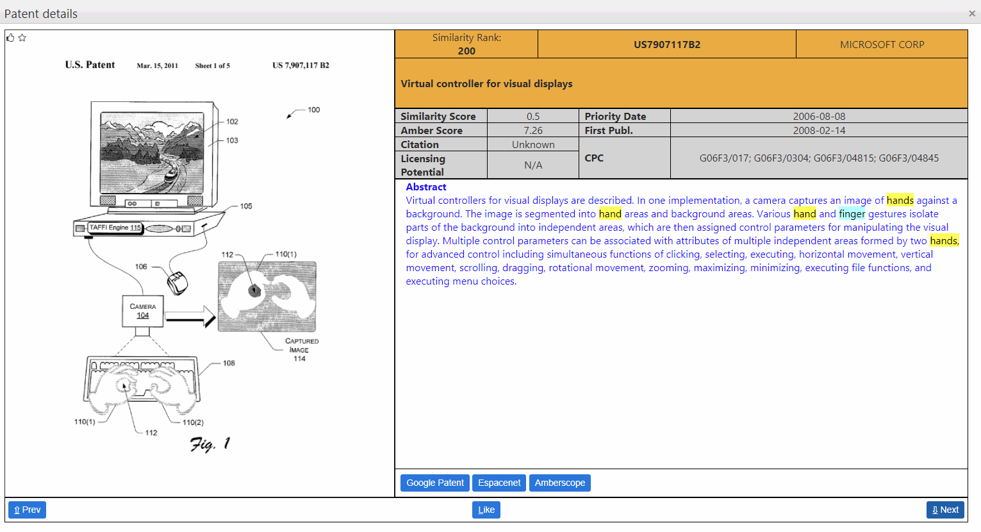Click the Similarity Score label
Screen dimensions: 981x532
tap(438, 116)
